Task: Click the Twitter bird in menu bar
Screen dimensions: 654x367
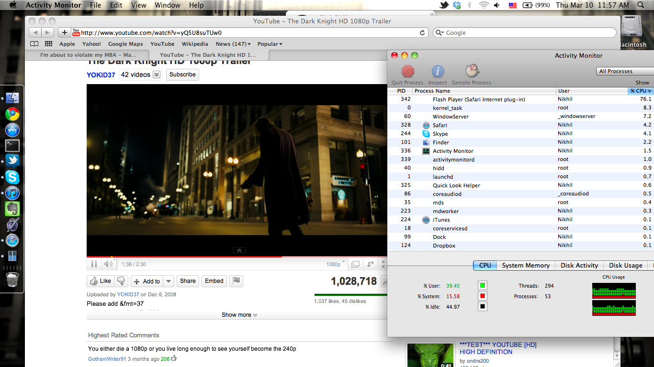Action: (444, 5)
